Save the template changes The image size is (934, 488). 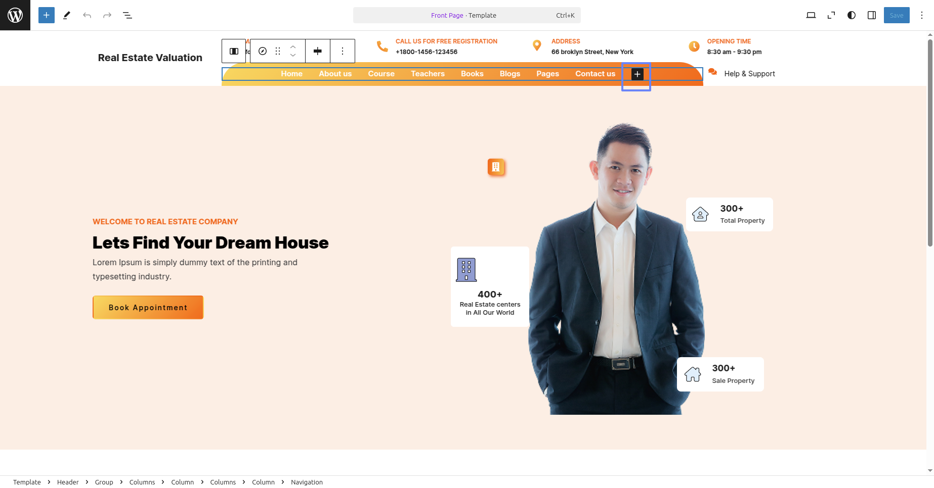click(x=897, y=15)
